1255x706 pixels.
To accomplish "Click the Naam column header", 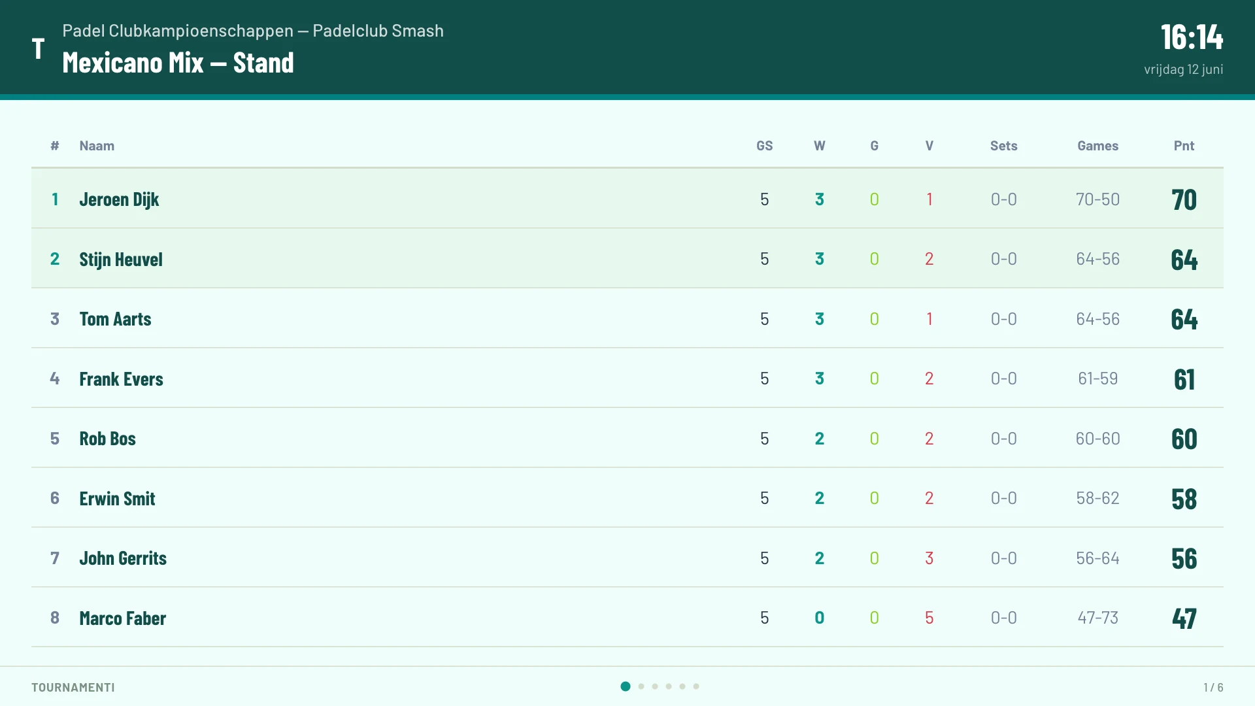I will click(97, 146).
